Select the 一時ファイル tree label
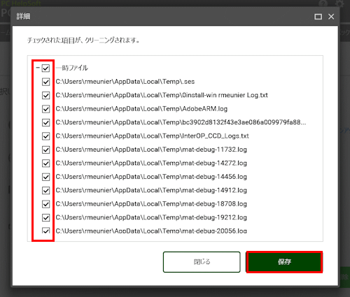The image size is (350, 297). pos(72,68)
